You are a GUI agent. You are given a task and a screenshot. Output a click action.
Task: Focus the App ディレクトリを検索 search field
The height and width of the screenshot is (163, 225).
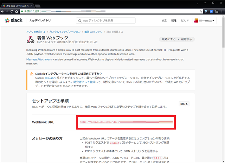pyautogui.click(x=106, y=20)
